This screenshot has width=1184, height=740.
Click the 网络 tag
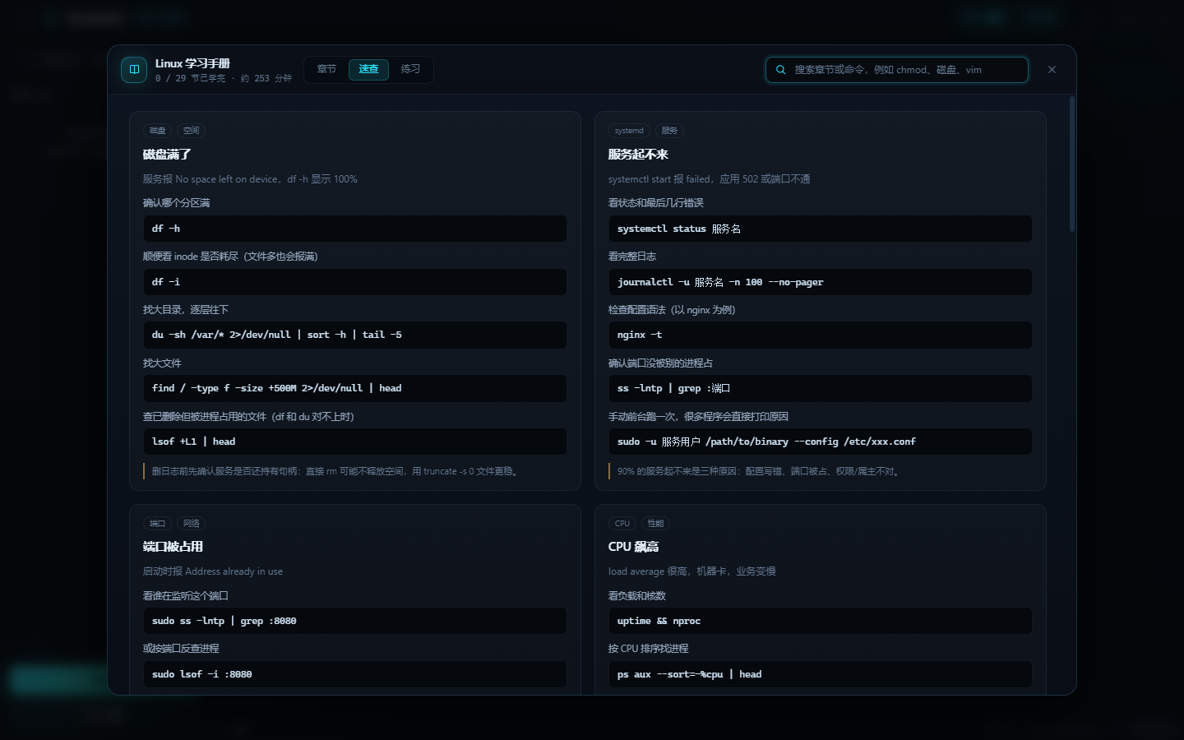point(192,524)
